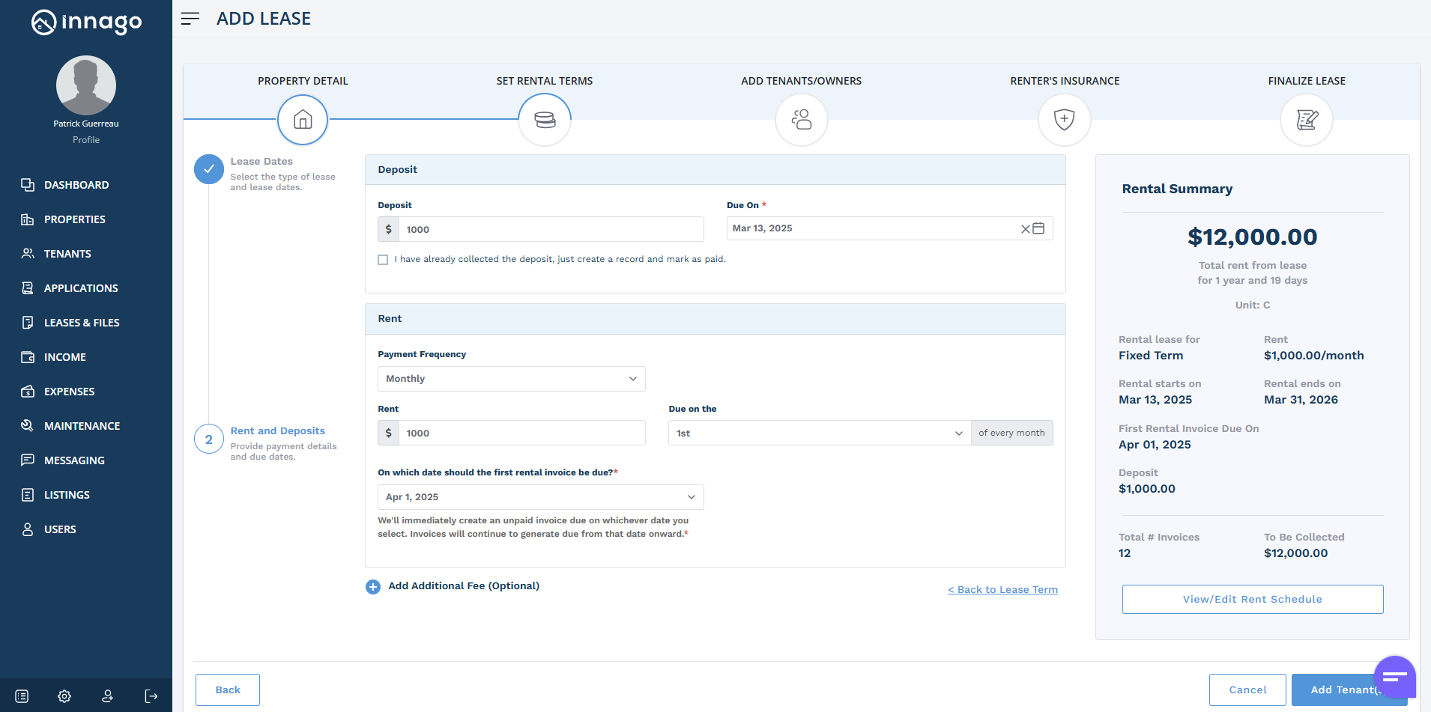Image resolution: width=1431 pixels, height=712 pixels.
Task: Click the hamburger menu icon beside Add Lease
Action: [190, 19]
